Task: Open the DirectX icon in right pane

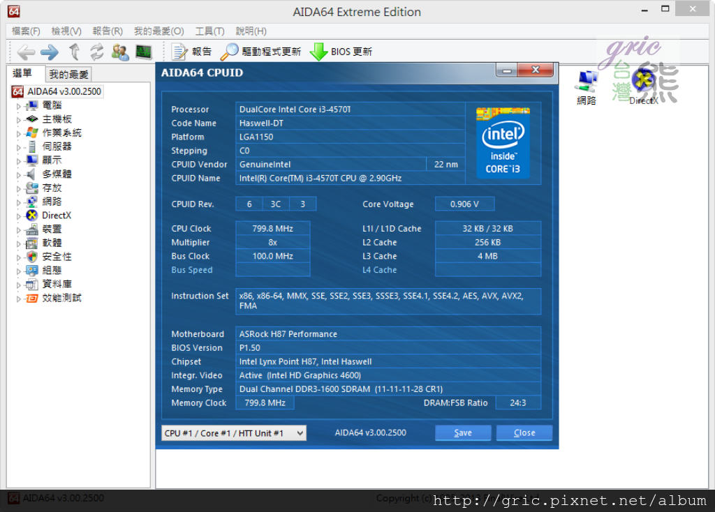Action: coord(644,81)
